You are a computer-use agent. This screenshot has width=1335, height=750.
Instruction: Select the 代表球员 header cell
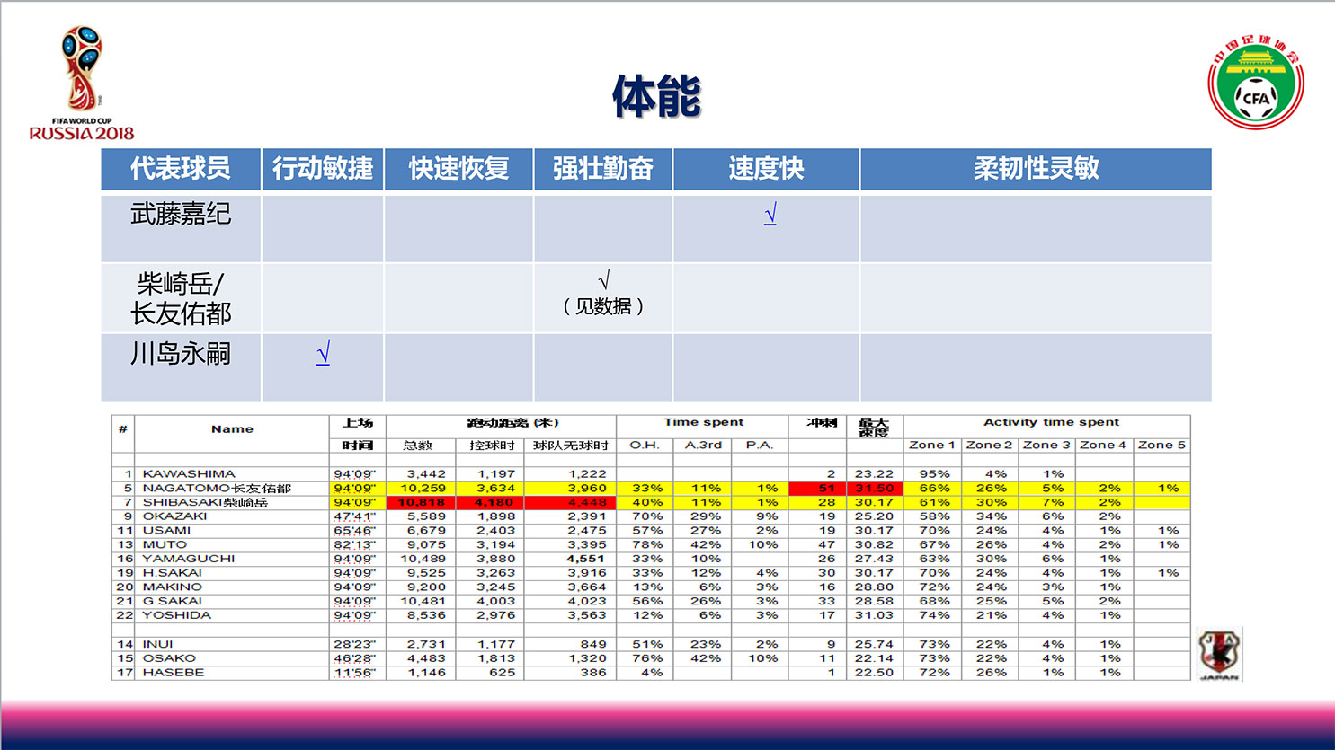click(181, 169)
